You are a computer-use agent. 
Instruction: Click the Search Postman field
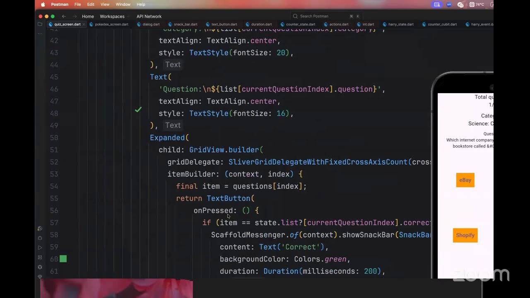(327, 16)
